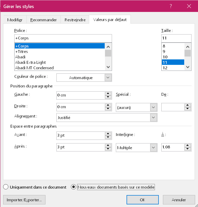Viewport: 198px width, 207px height.
Task: Decrease the Droite indent with down arrow
Action: click(108, 109)
